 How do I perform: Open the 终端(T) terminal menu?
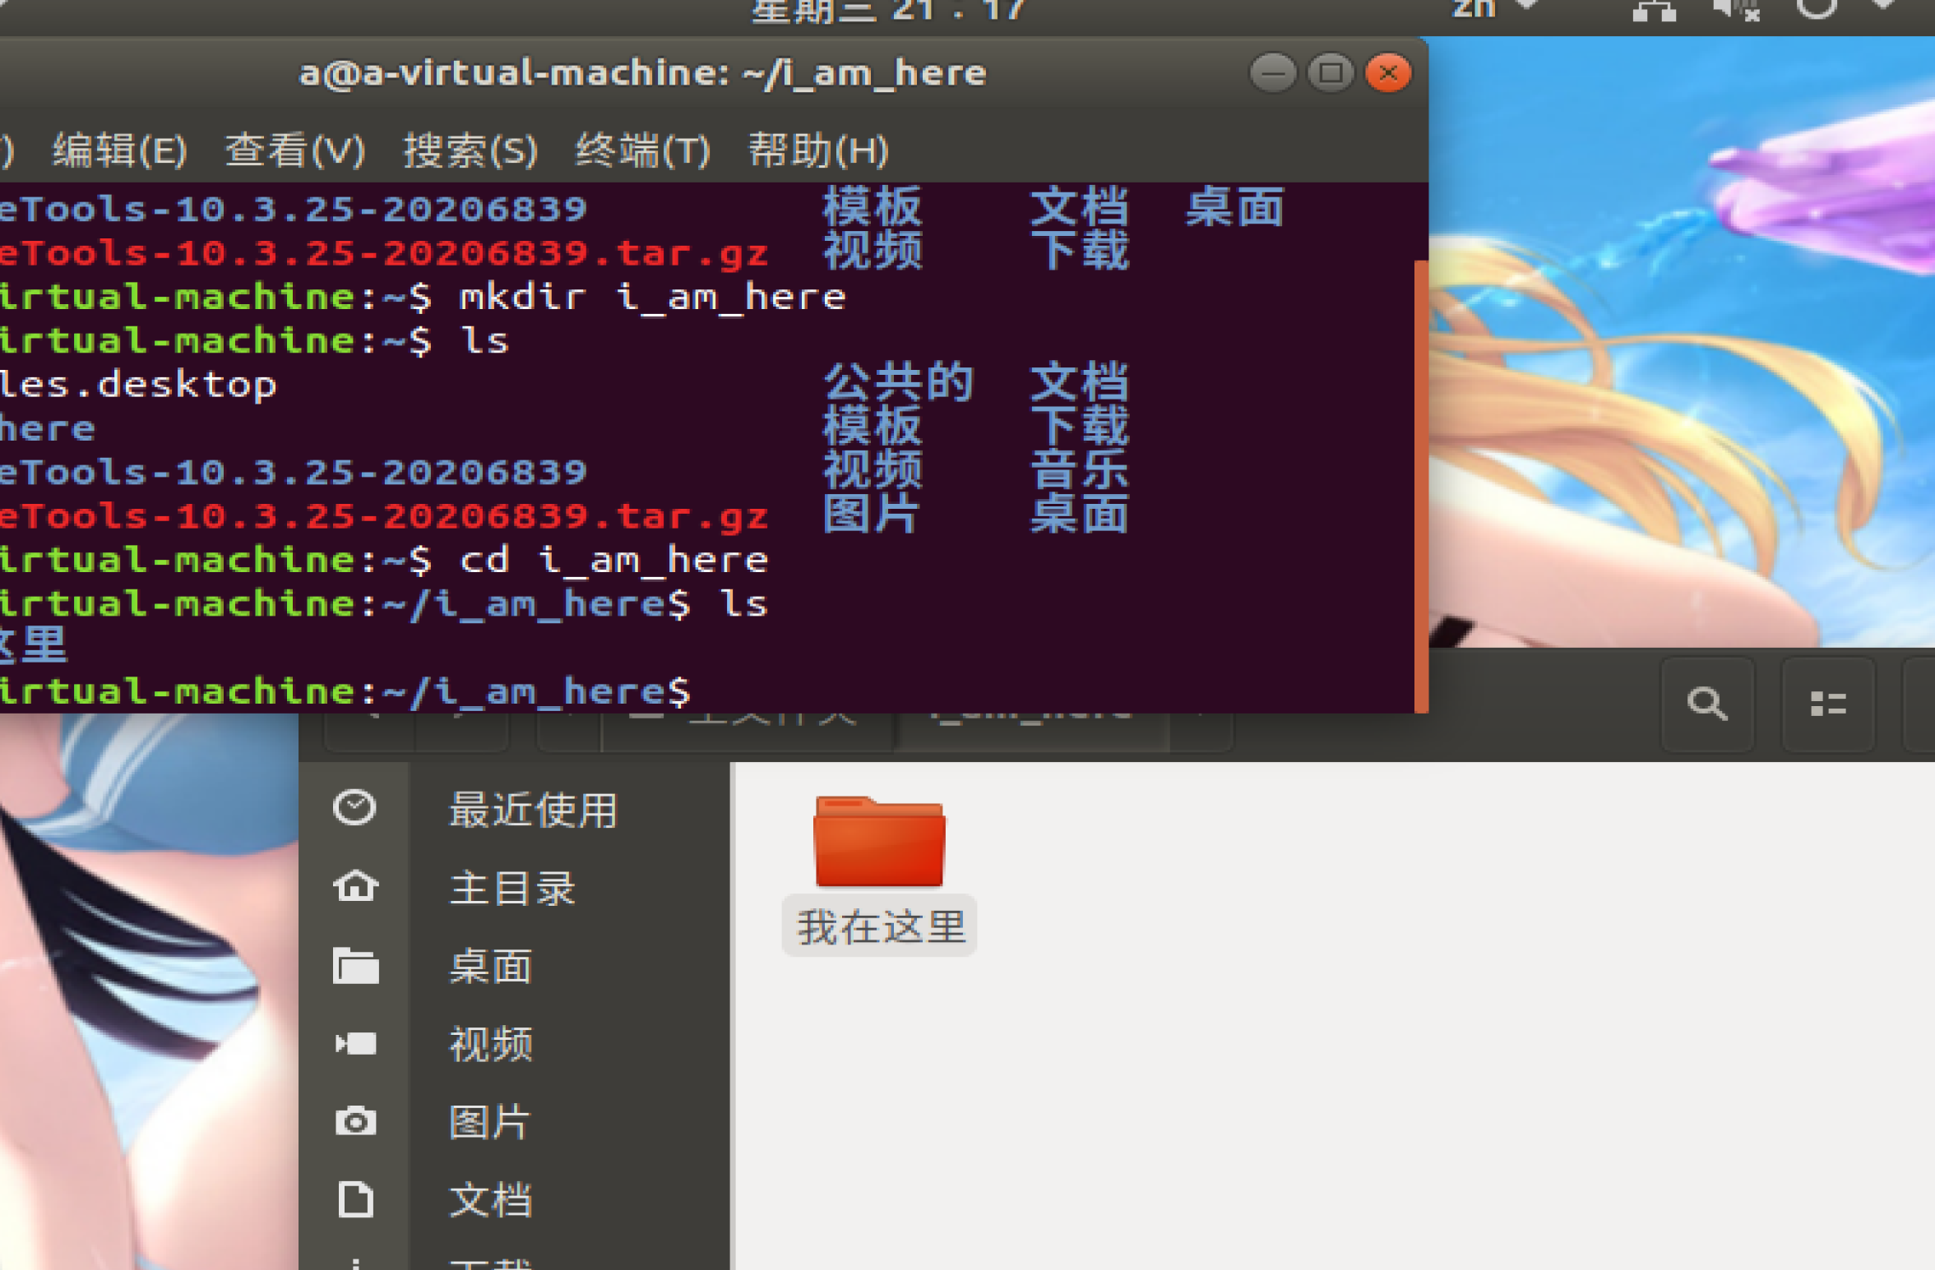642,151
